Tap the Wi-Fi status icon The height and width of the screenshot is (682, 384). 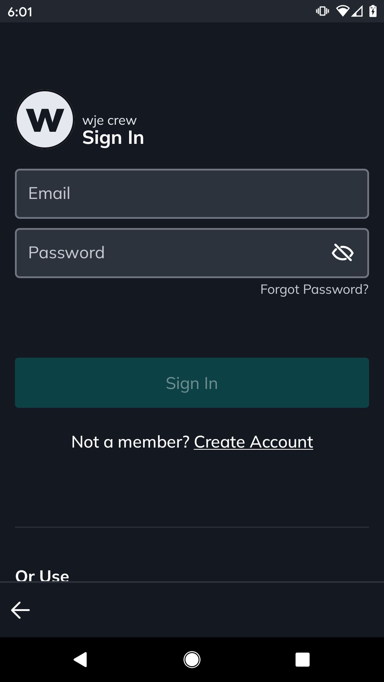(342, 11)
